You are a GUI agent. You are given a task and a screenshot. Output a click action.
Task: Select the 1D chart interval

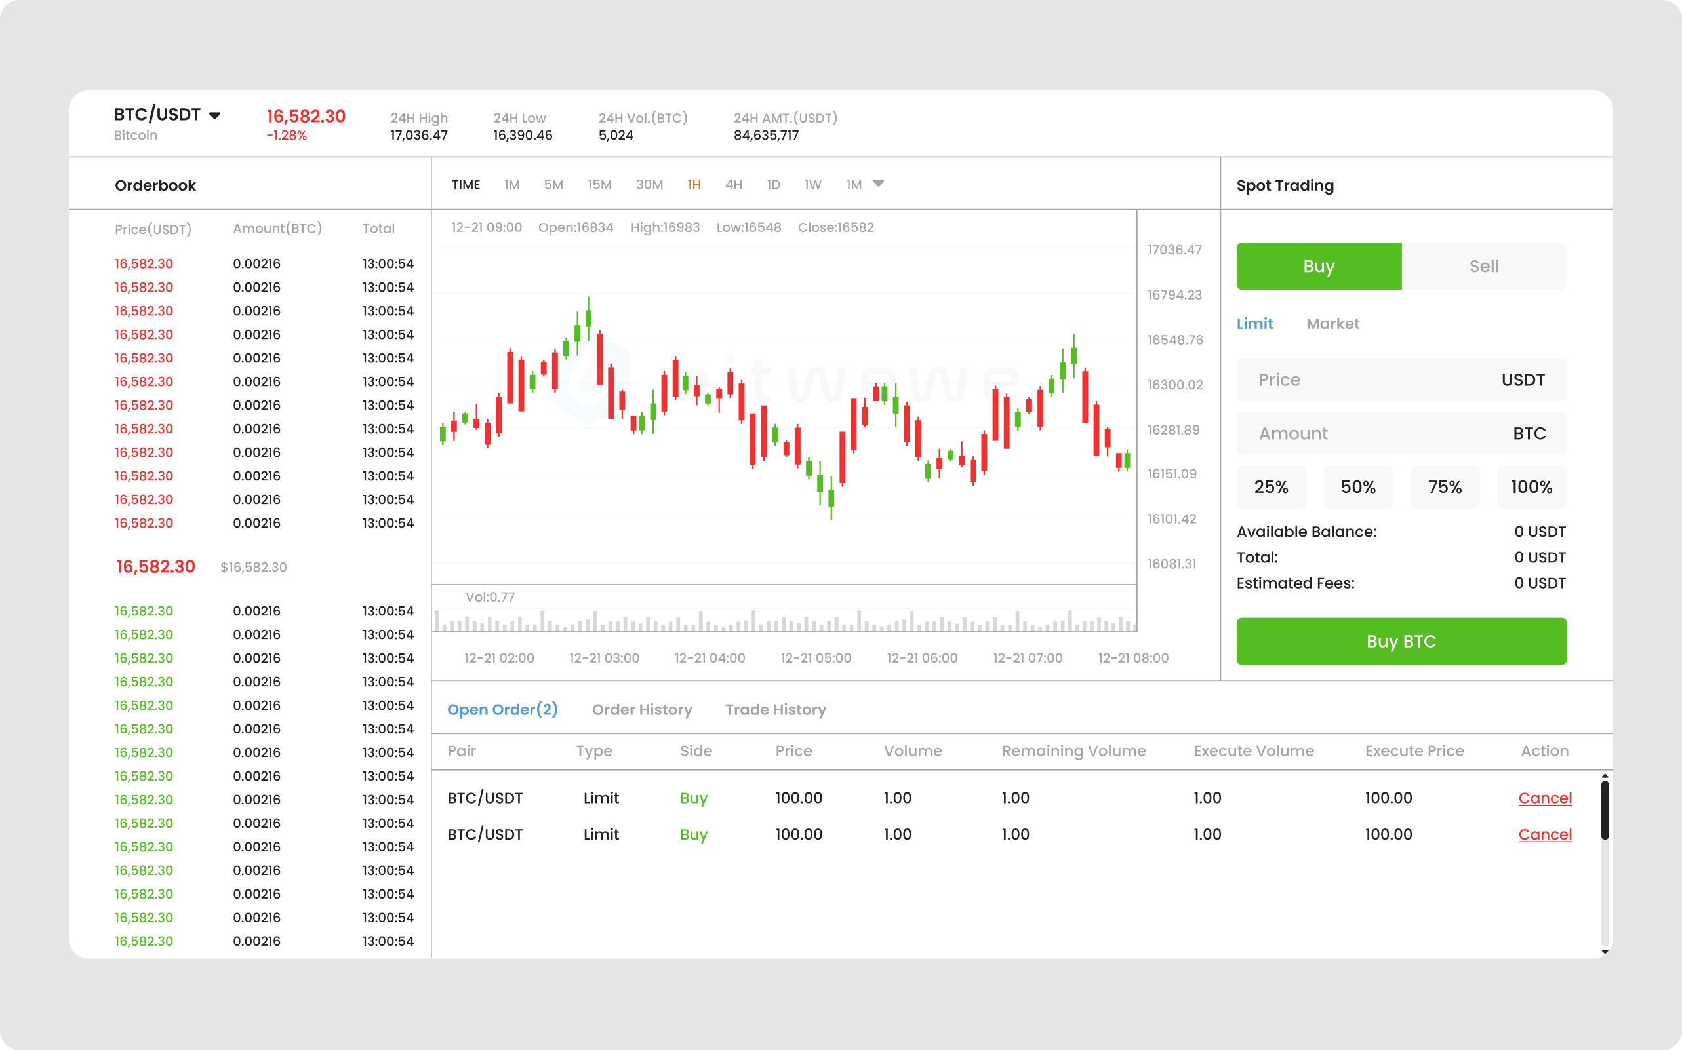pos(773,185)
